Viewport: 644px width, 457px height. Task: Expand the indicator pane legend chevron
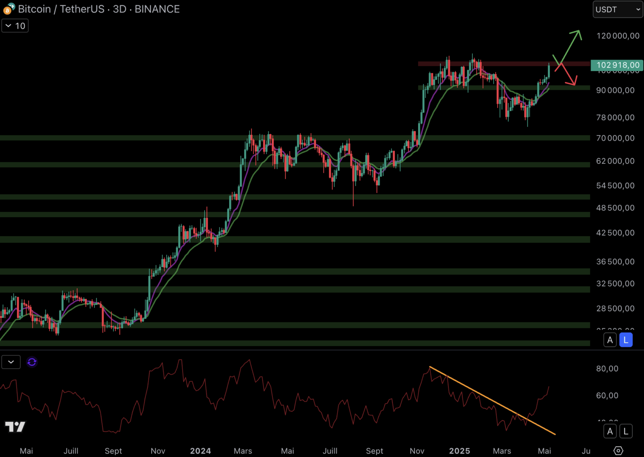[11, 362]
